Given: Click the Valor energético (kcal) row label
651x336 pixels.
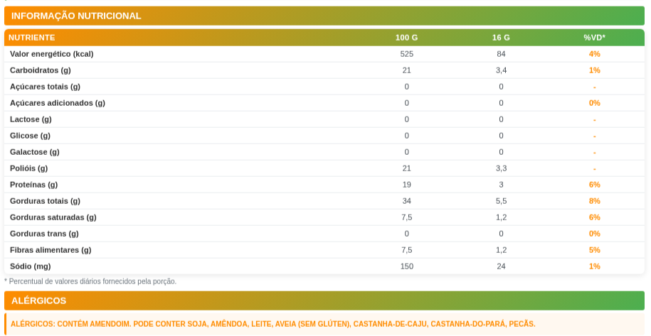Looking at the screenshot, I should click(x=51, y=54).
